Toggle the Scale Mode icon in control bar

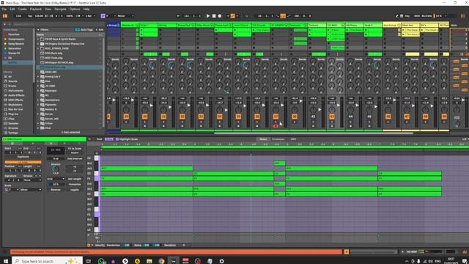coord(103,16)
